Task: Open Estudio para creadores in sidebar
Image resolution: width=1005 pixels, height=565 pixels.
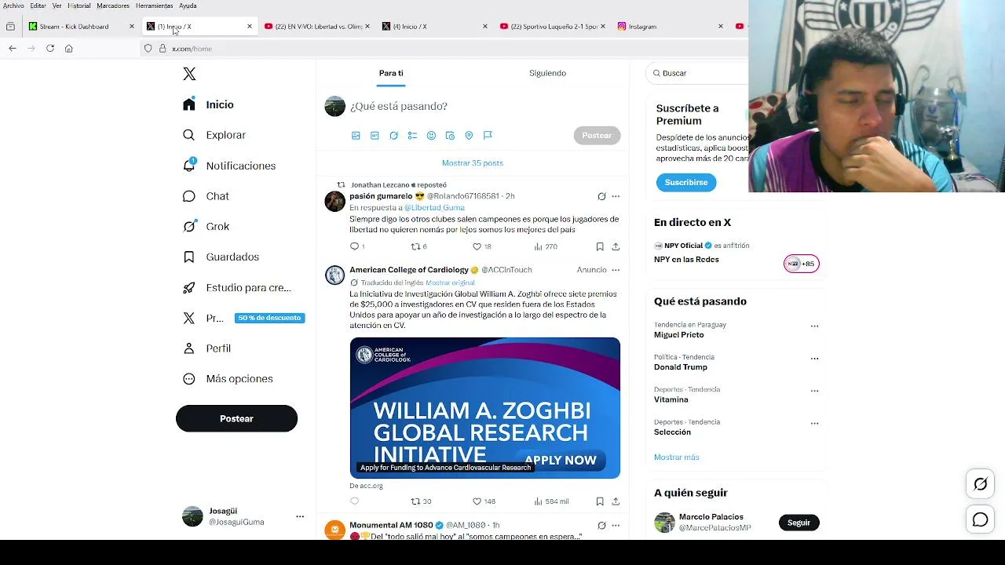Action: (x=236, y=287)
